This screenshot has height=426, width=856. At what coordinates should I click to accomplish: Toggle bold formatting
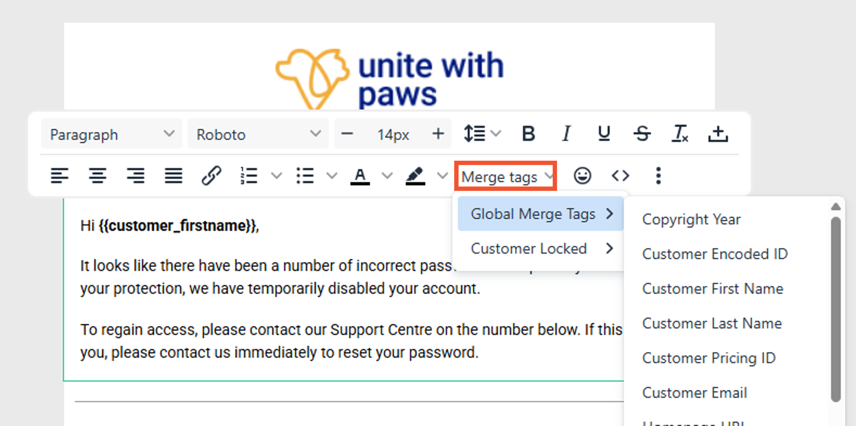(528, 134)
